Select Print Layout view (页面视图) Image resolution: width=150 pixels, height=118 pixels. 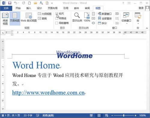pos(15,18)
